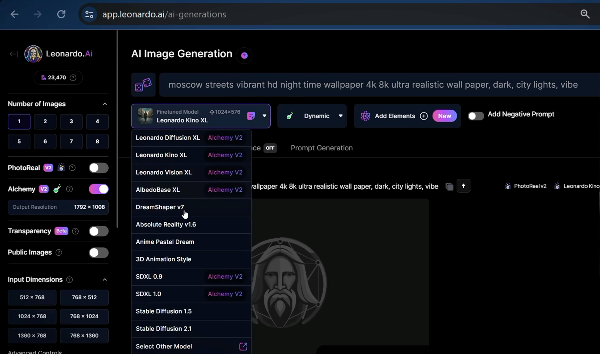Click the zoom magnifier icon in address bar

click(585, 14)
